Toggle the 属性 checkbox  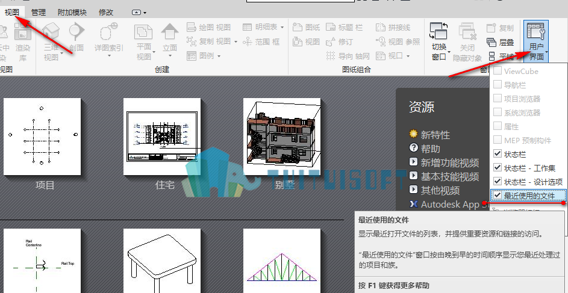[498, 126]
